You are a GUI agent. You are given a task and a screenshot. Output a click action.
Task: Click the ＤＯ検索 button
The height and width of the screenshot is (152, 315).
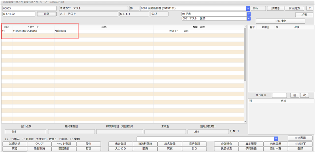tap(280, 21)
